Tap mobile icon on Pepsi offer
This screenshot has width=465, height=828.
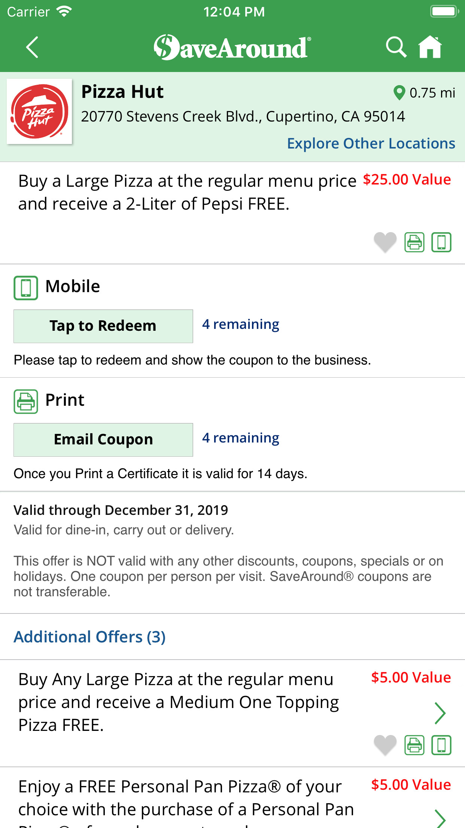tap(441, 242)
